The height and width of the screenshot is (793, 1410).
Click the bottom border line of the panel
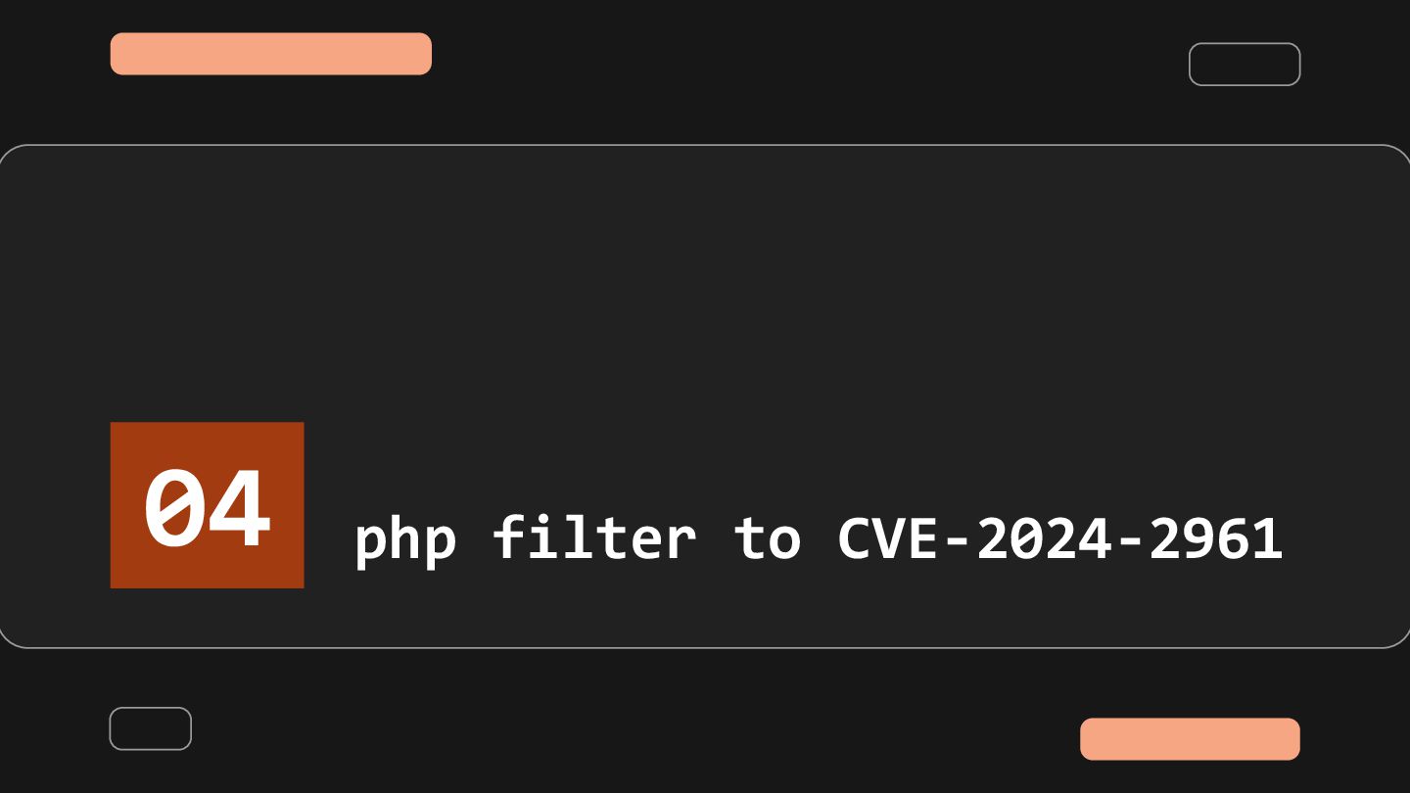tap(705, 647)
